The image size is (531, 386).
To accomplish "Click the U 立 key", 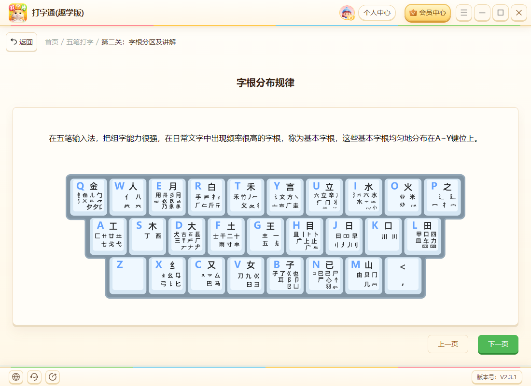I will [x=324, y=196].
